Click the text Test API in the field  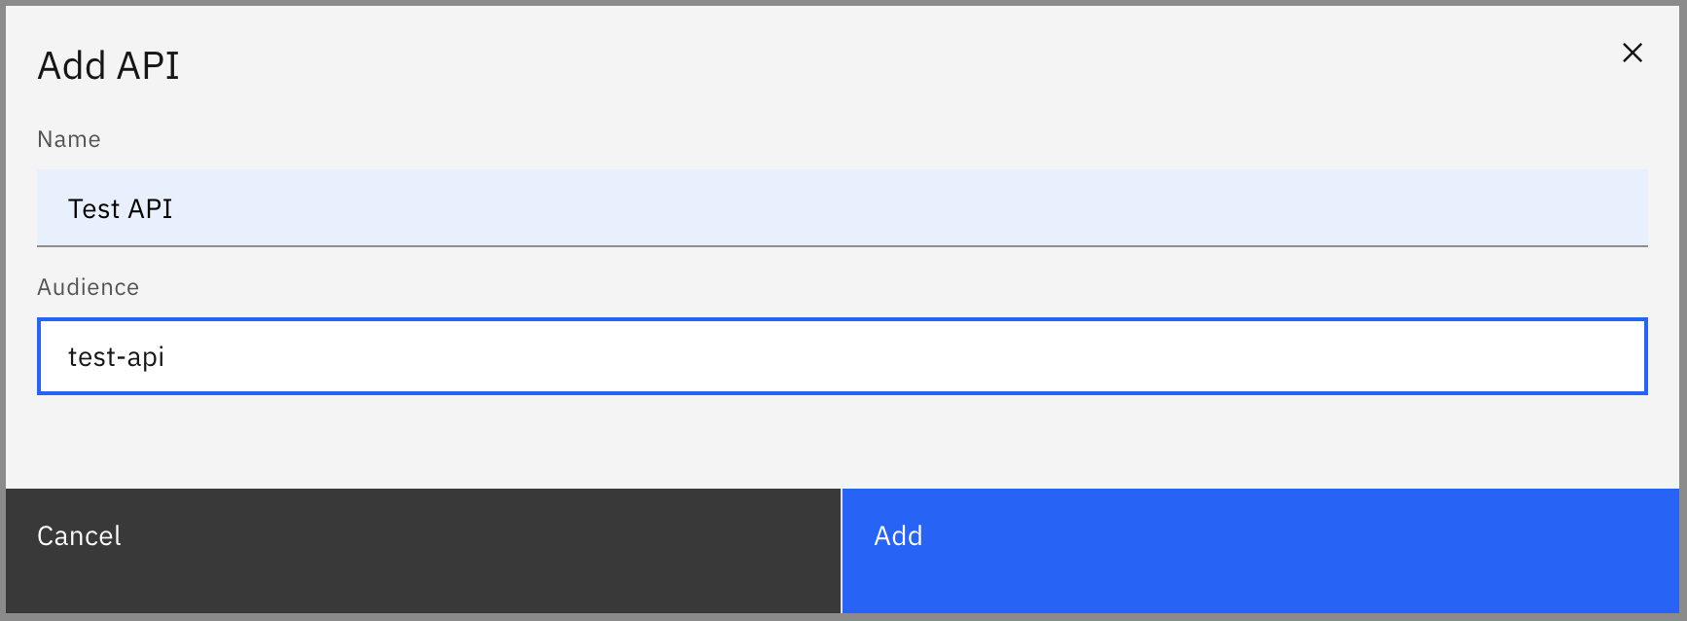121,207
